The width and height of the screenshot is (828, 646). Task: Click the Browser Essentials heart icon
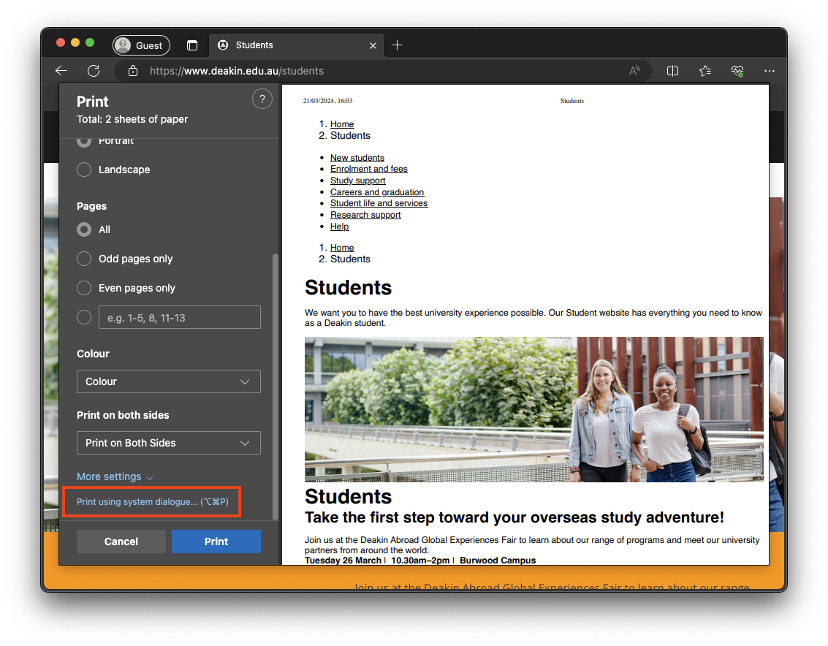pyautogui.click(x=737, y=71)
